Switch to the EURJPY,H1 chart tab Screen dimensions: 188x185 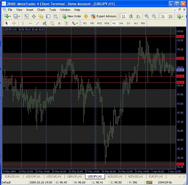(x=156, y=176)
